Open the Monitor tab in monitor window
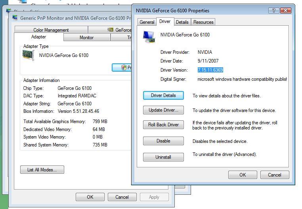Viewport: 302px width, 209px height. click(x=87, y=38)
